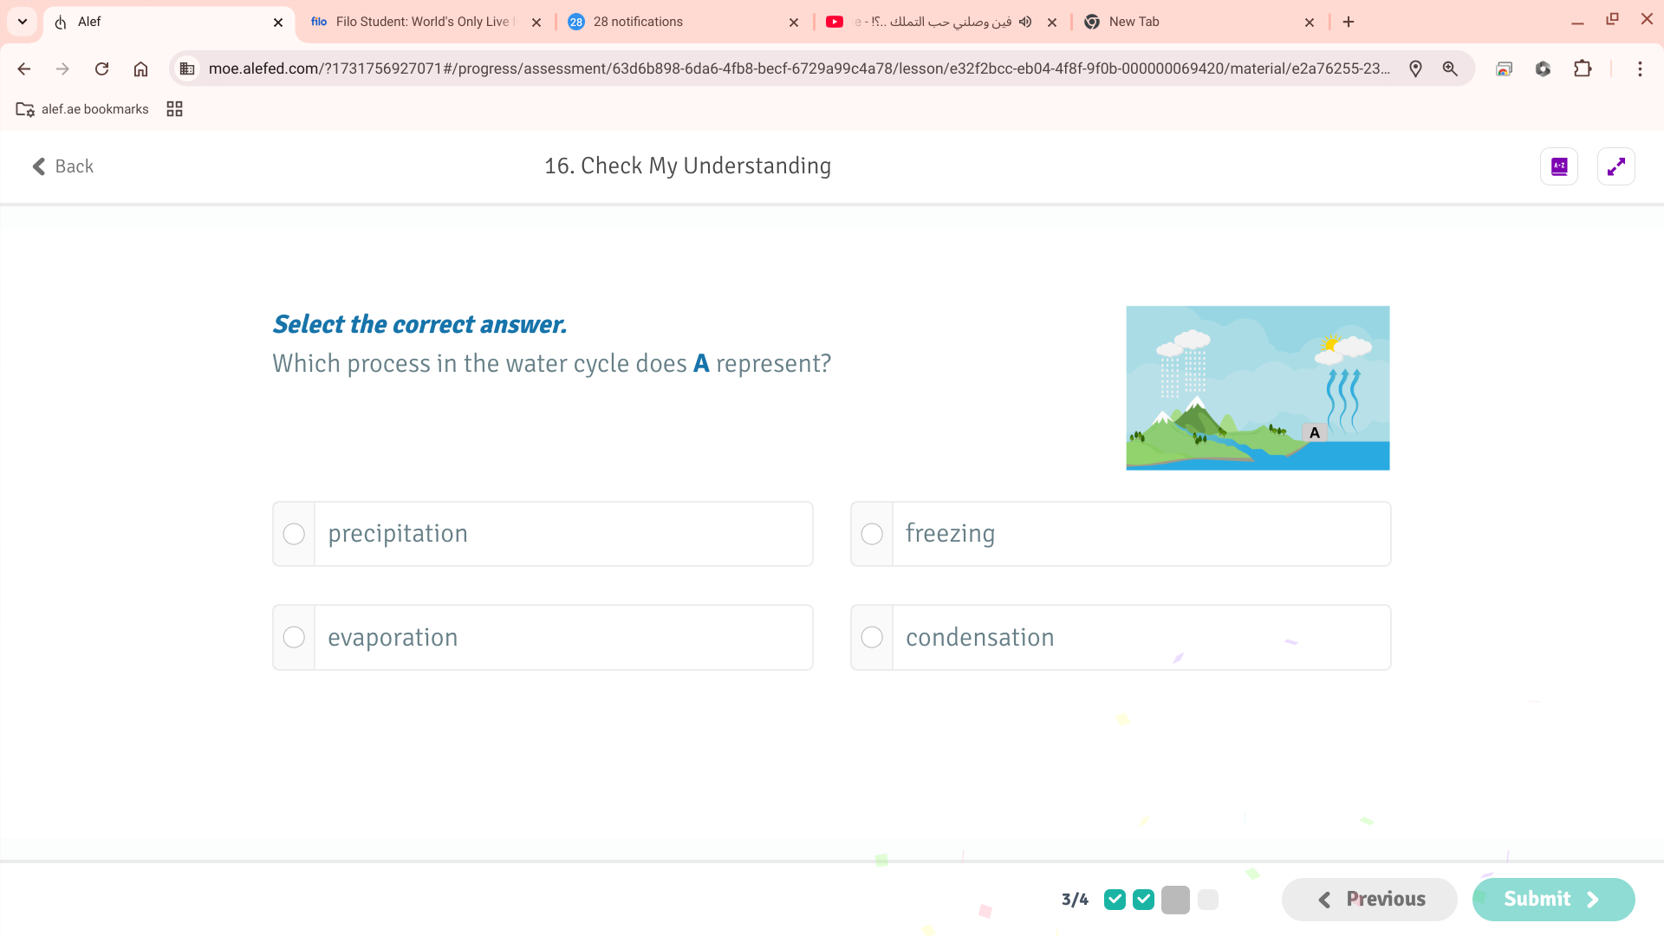Mute the YouTube tab's speaker icon
The height and width of the screenshot is (936, 1664).
pos(1025,22)
